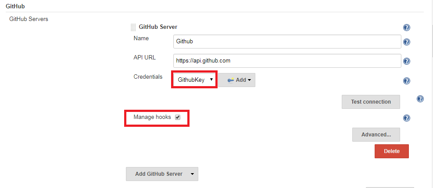This screenshot has height=188, width=433.
Task: Focus the API URL input field
Action: (x=287, y=61)
